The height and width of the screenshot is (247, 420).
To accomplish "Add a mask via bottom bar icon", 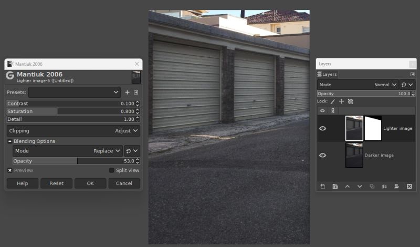I will coord(397,187).
